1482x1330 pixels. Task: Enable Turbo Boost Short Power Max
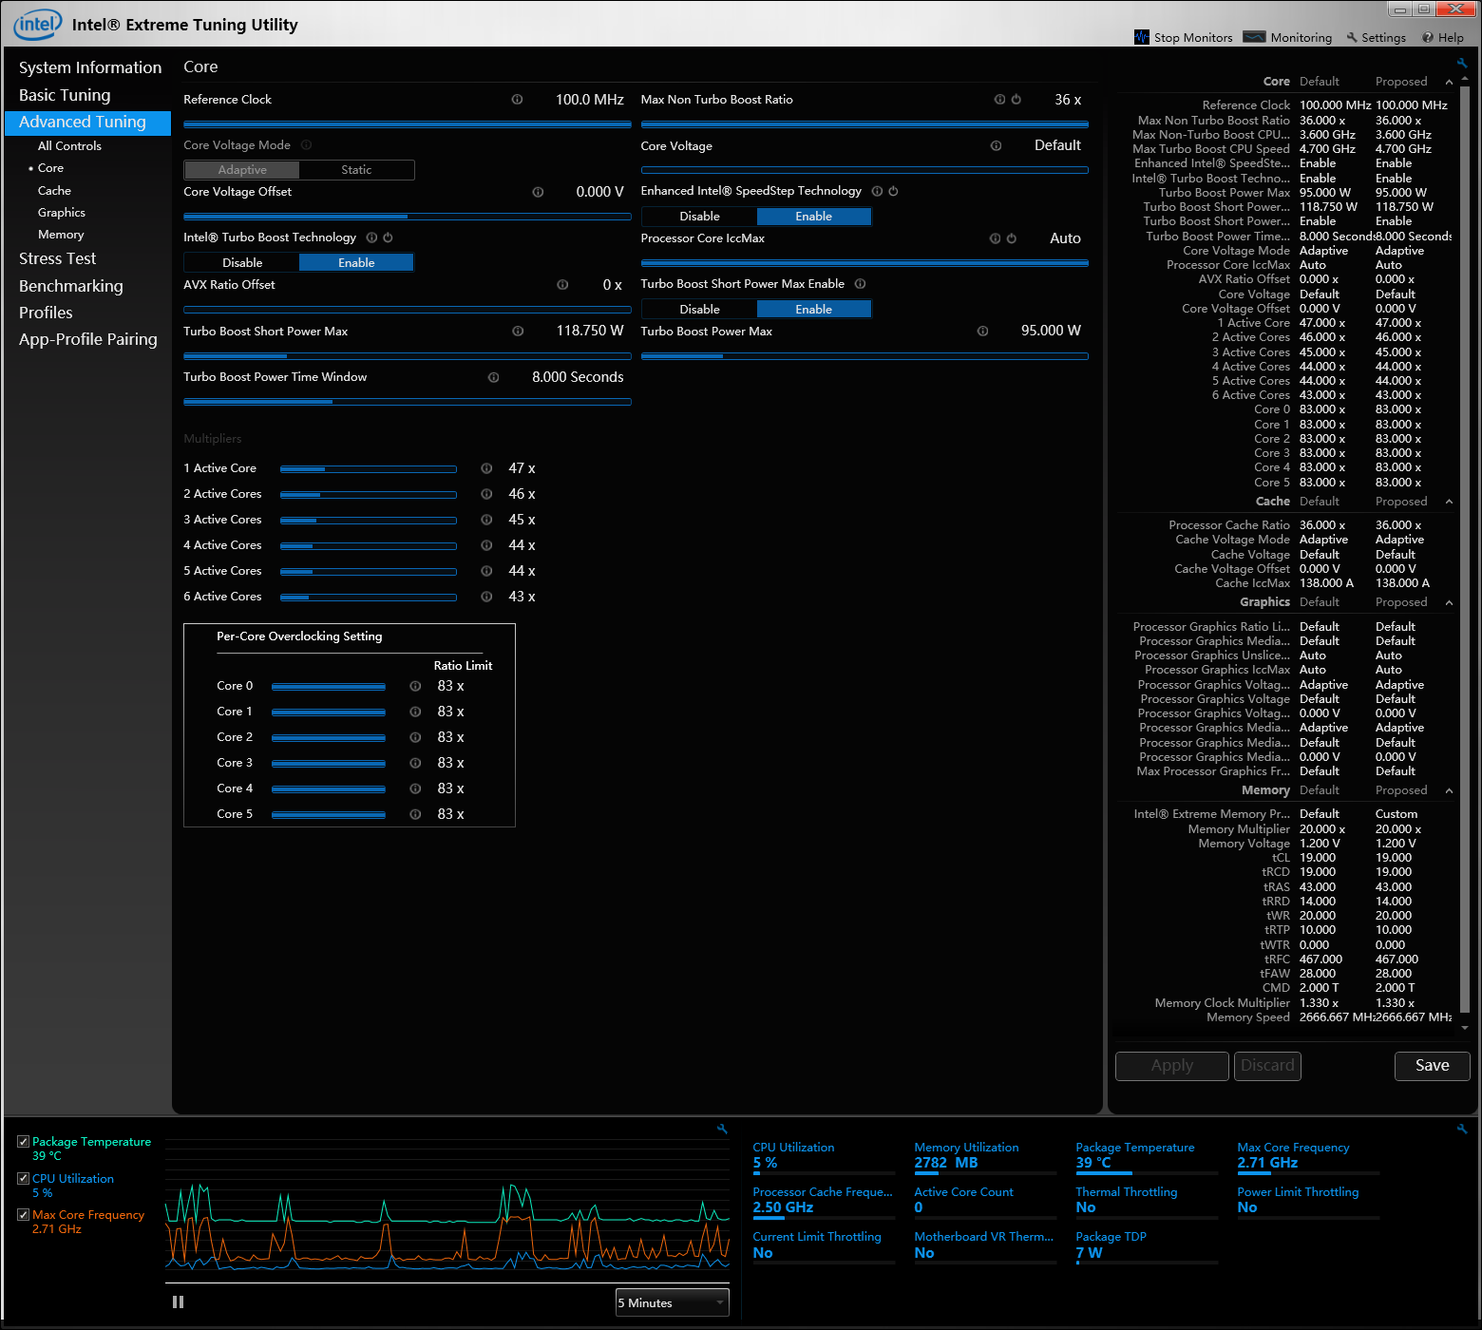pyautogui.click(x=814, y=310)
